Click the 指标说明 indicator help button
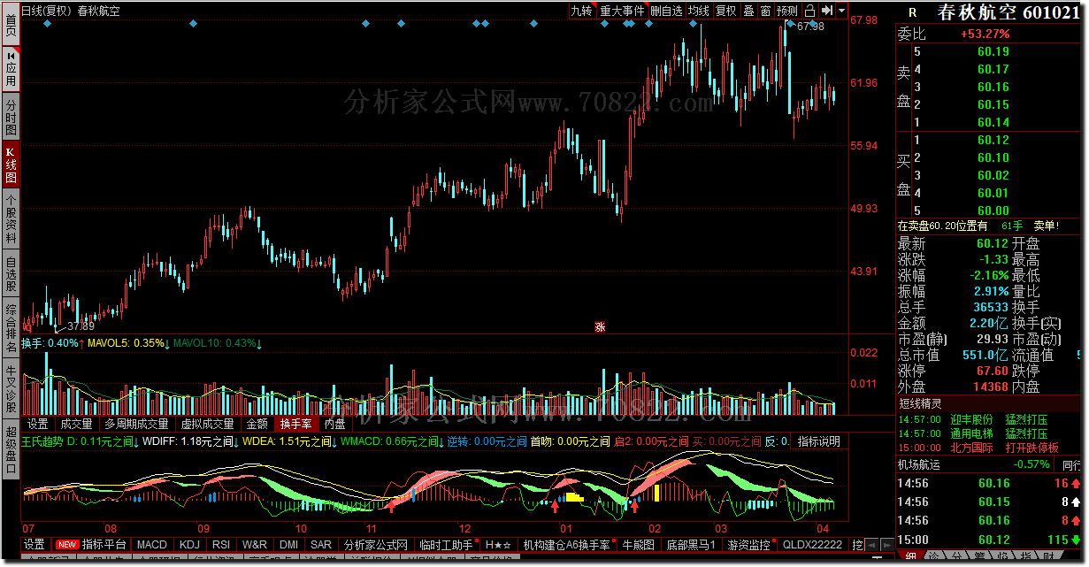This screenshot has width=1089, height=567. click(819, 441)
